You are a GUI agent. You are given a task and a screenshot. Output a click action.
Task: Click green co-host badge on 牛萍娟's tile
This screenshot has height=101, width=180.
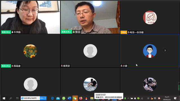coord(6,32)
